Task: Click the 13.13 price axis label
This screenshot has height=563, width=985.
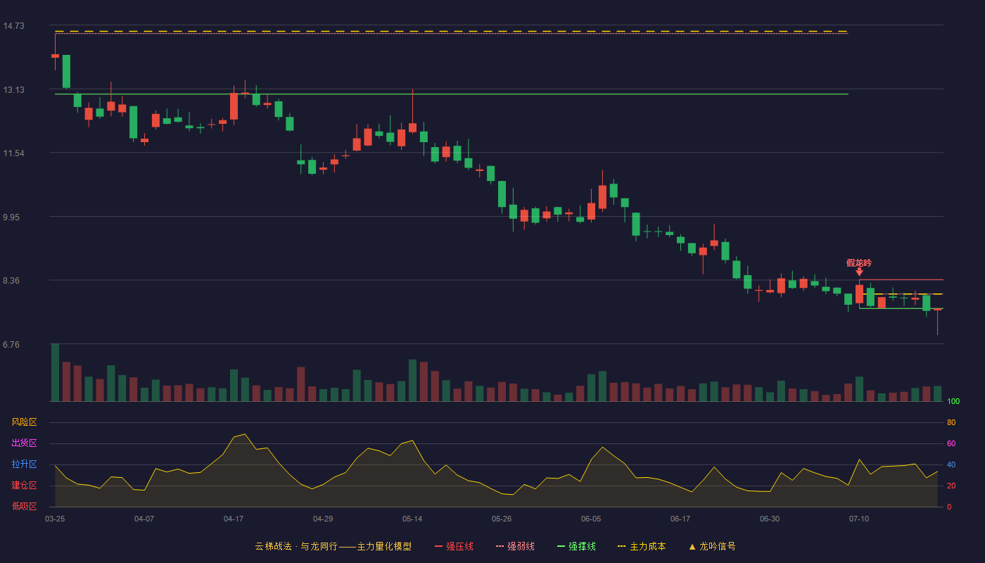Action: tap(13, 90)
